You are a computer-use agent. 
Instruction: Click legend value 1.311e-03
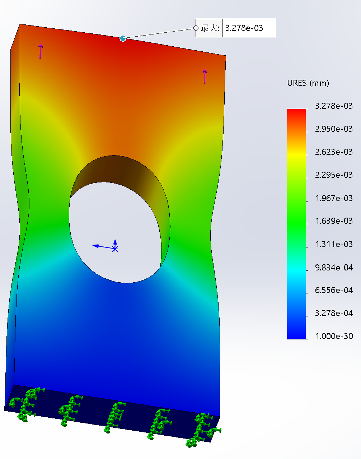(x=334, y=244)
